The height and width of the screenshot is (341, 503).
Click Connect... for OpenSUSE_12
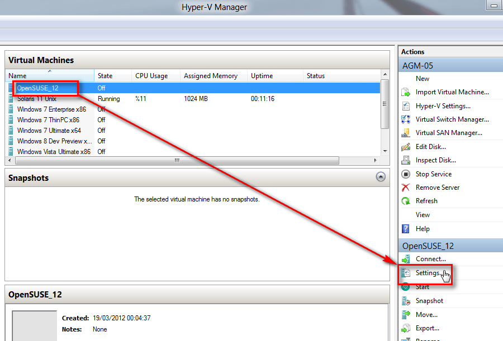tap(430, 259)
